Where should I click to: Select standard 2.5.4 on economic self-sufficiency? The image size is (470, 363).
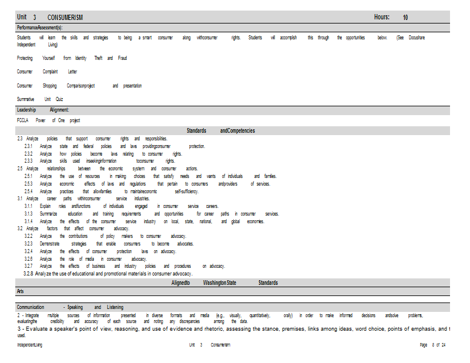pos(112,191)
